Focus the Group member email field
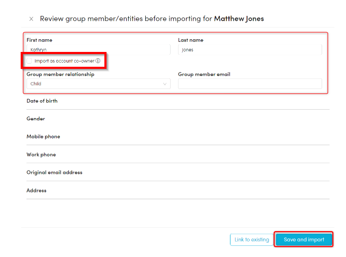The height and width of the screenshot is (257, 346). (x=250, y=84)
